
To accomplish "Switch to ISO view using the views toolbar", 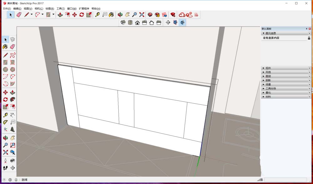I will (123, 22).
